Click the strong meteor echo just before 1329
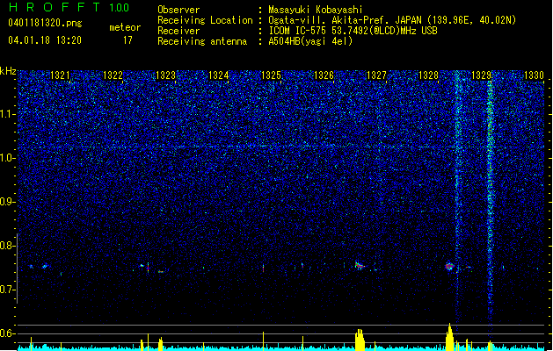 (x=449, y=266)
